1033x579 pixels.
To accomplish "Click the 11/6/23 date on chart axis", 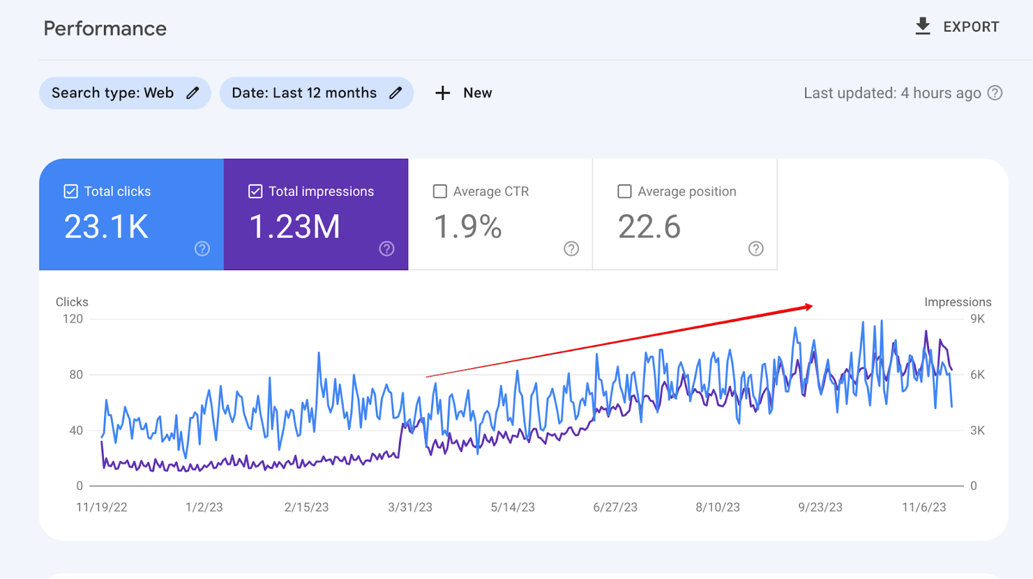I will tap(924, 507).
